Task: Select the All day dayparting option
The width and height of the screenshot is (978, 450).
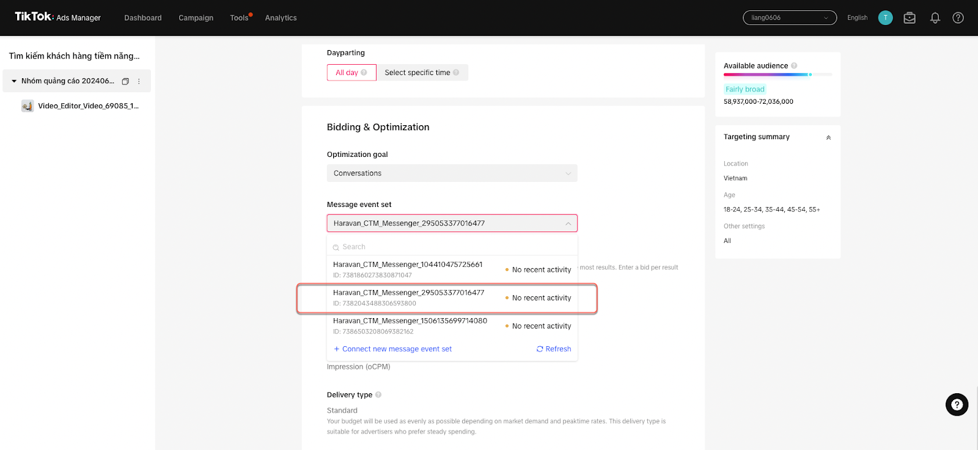Action: (x=351, y=73)
